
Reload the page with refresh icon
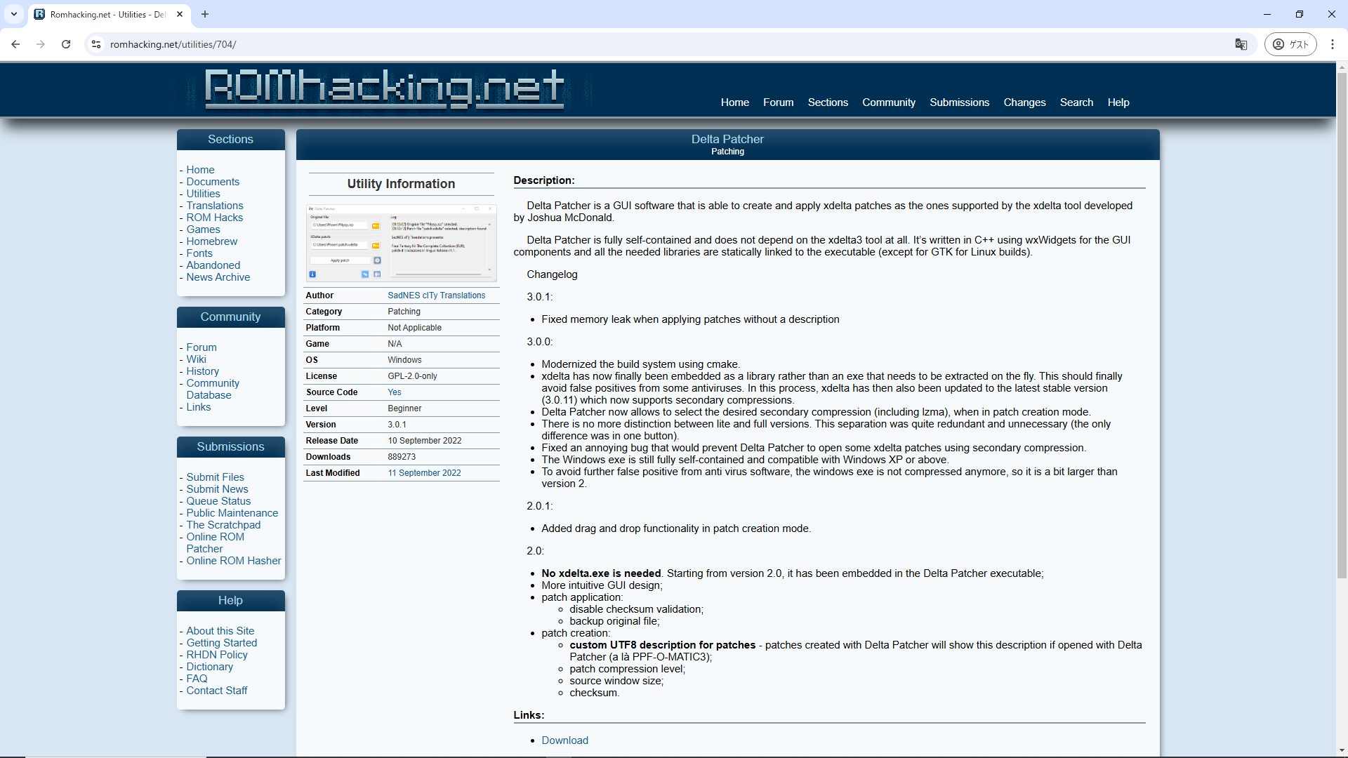pos(66,44)
